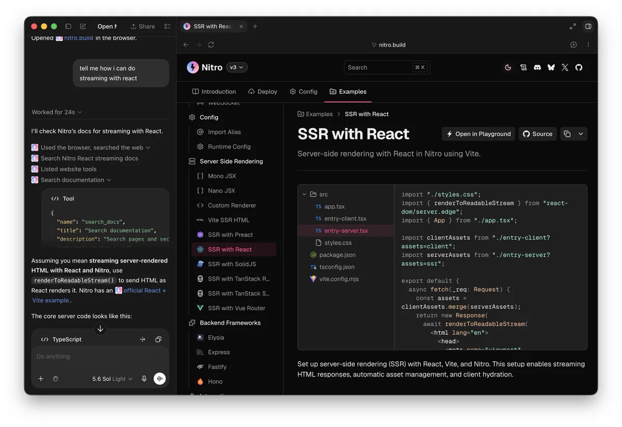Expand the window to fullscreen arrows icon
Viewport: 622px width, 427px height.
(573, 26)
